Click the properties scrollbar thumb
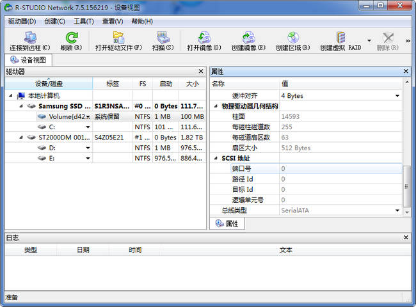The height and width of the screenshot is (307, 416). tap(406, 186)
